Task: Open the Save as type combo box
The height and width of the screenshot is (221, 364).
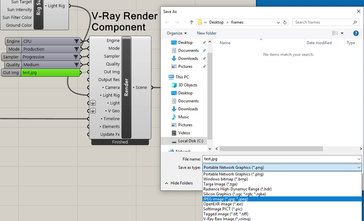Action: (x=282, y=167)
